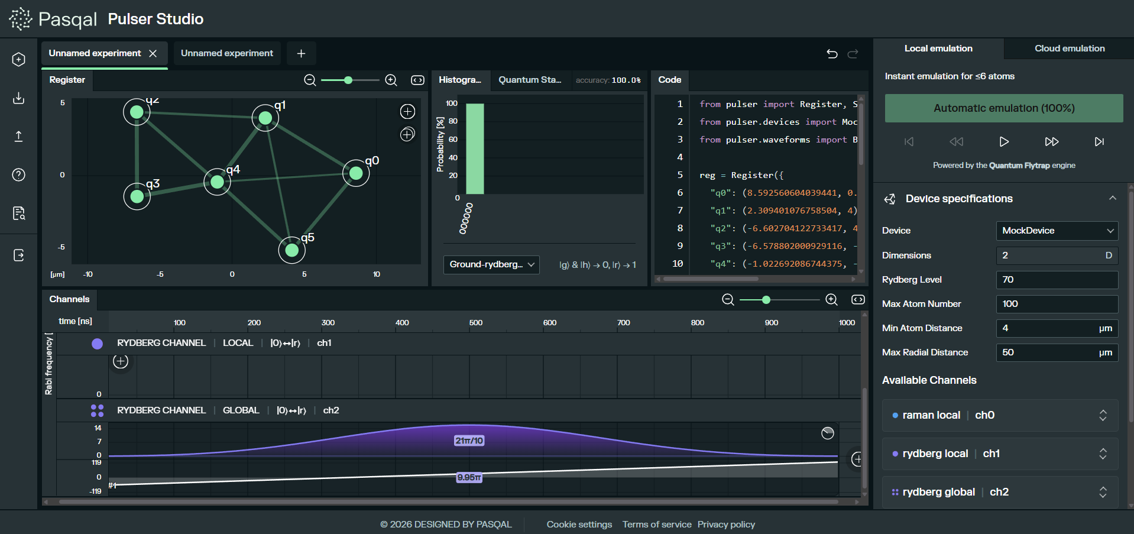Open the Quantum State tab
1134x534 pixels.
click(530, 80)
